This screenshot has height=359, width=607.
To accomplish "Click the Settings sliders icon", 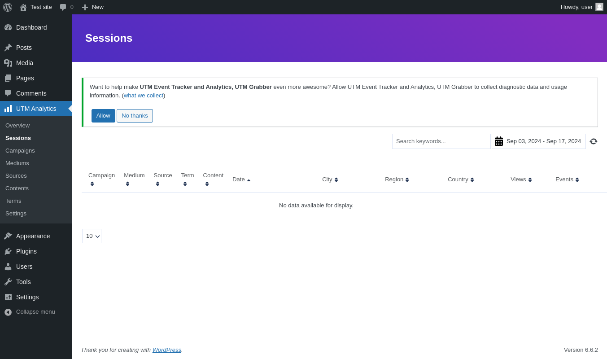I will click(8, 297).
